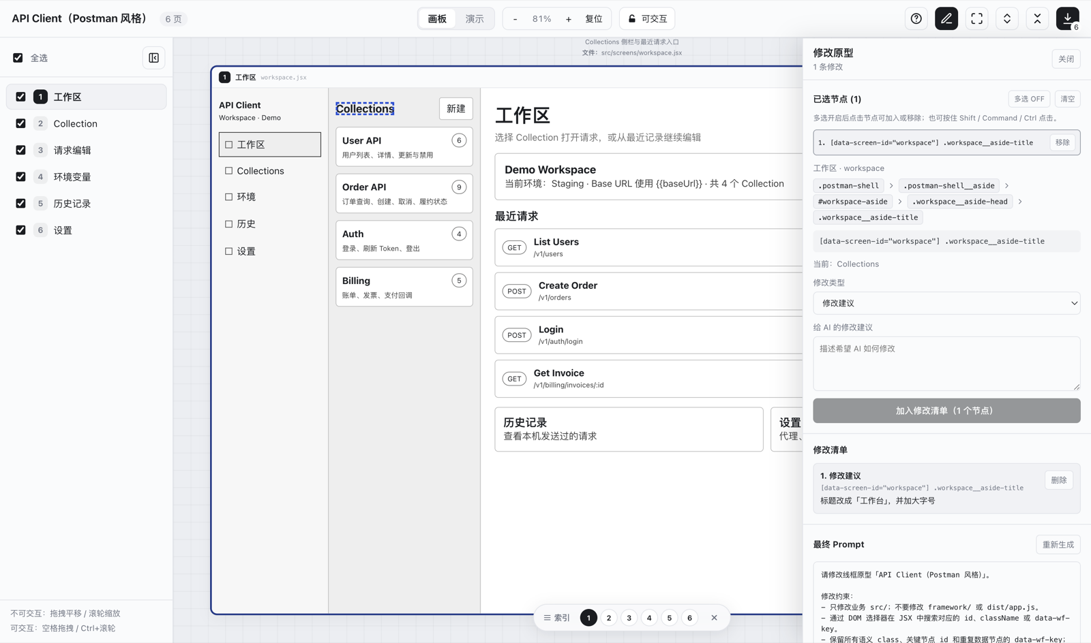Image resolution: width=1091 pixels, height=643 pixels.
Task: Go to page 2 in bottom pager
Action: (x=609, y=618)
